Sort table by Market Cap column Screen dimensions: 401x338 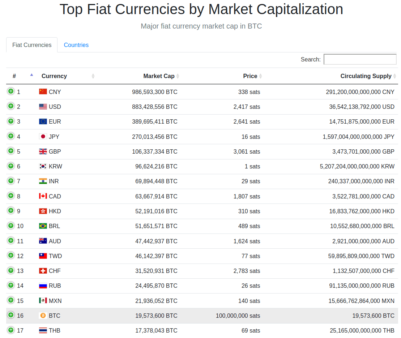click(159, 76)
